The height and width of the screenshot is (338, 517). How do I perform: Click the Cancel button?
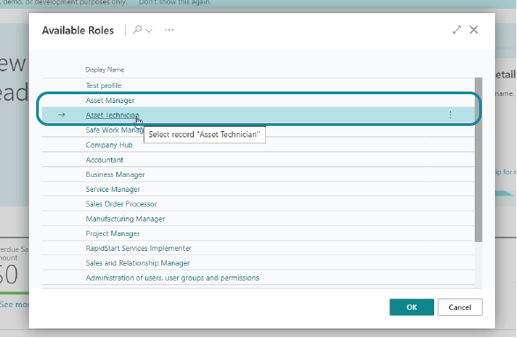460,307
